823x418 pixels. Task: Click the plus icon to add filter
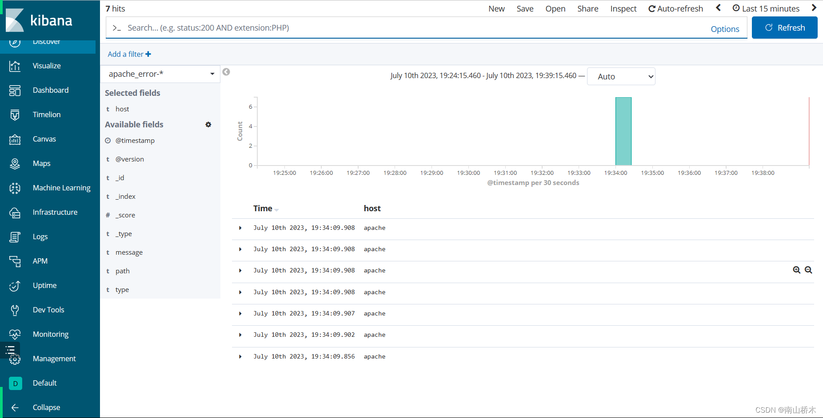point(148,54)
